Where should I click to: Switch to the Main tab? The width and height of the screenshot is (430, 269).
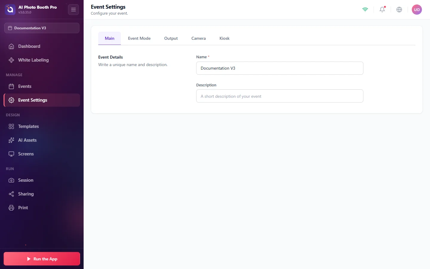(x=110, y=38)
